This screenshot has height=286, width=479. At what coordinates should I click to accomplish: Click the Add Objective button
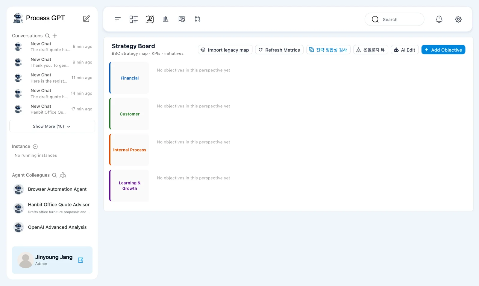coord(443,50)
